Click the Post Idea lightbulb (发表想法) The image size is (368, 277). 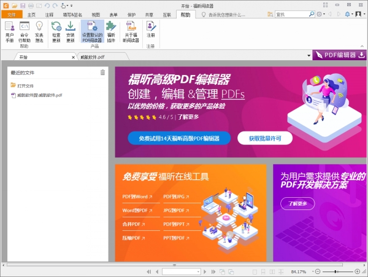(39, 32)
